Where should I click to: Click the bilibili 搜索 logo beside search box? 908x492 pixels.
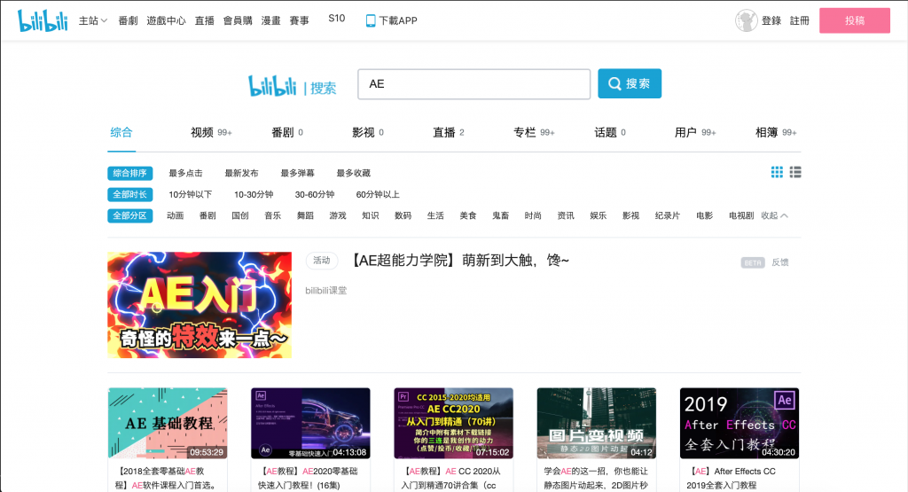(293, 86)
